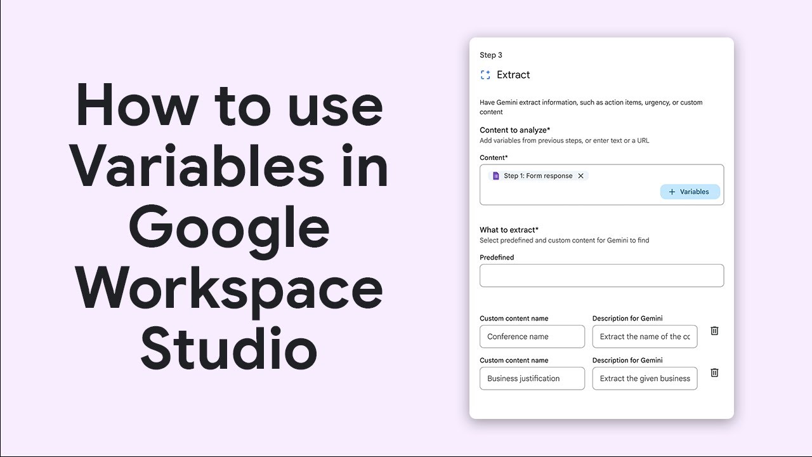Click the purple document icon on the variable chip
Viewport: 812px width, 457px height.
pos(495,176)
